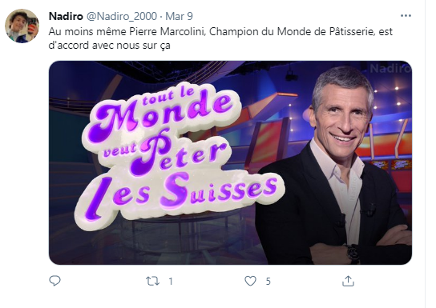436x308 pixels.
Task: View the retweet count showing 1
Action: (171, 282)
